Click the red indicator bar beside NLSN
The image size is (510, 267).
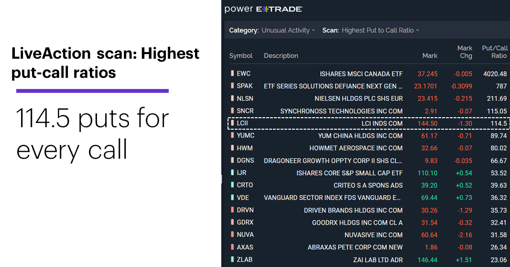232,98
